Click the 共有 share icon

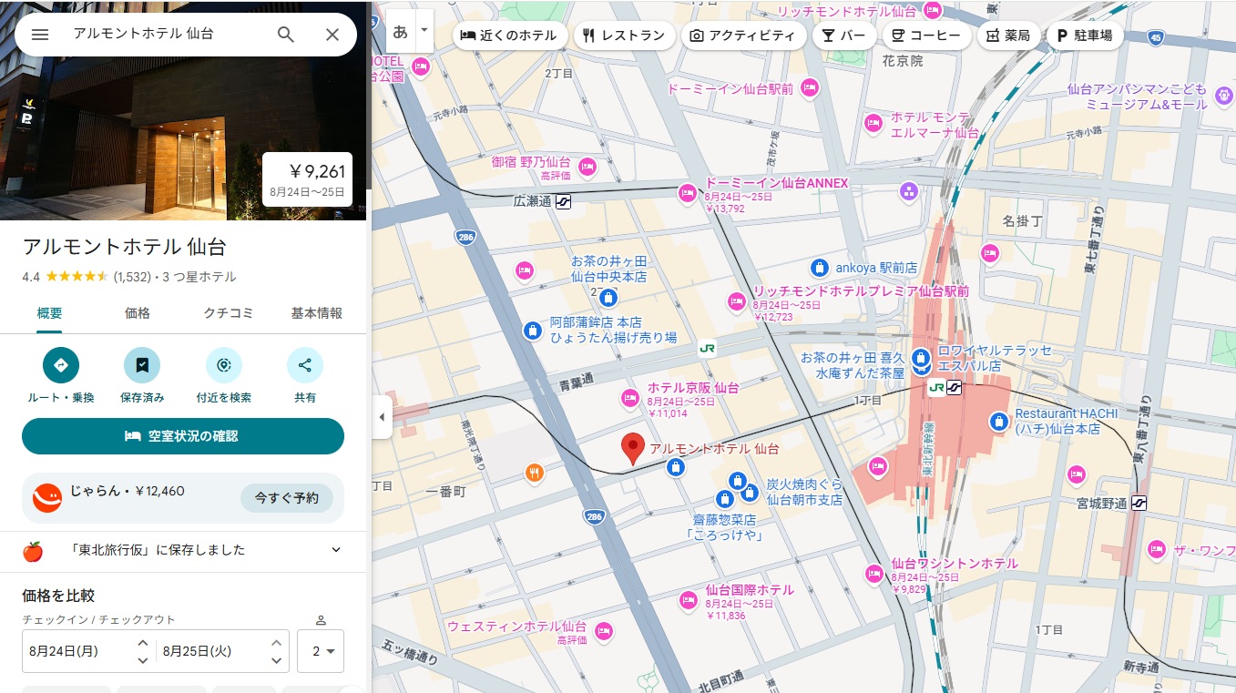pos(305,365)
